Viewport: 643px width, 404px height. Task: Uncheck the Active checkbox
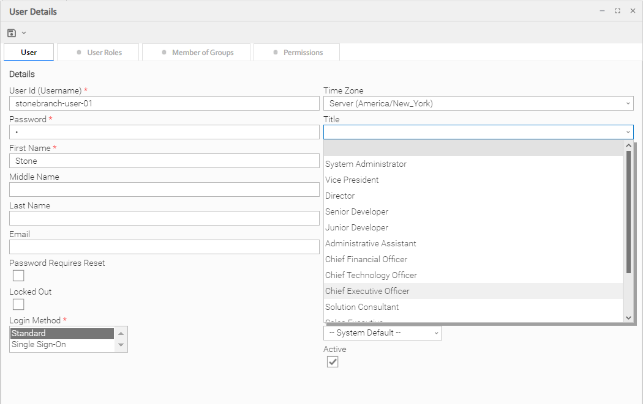[x=332, y=362]
